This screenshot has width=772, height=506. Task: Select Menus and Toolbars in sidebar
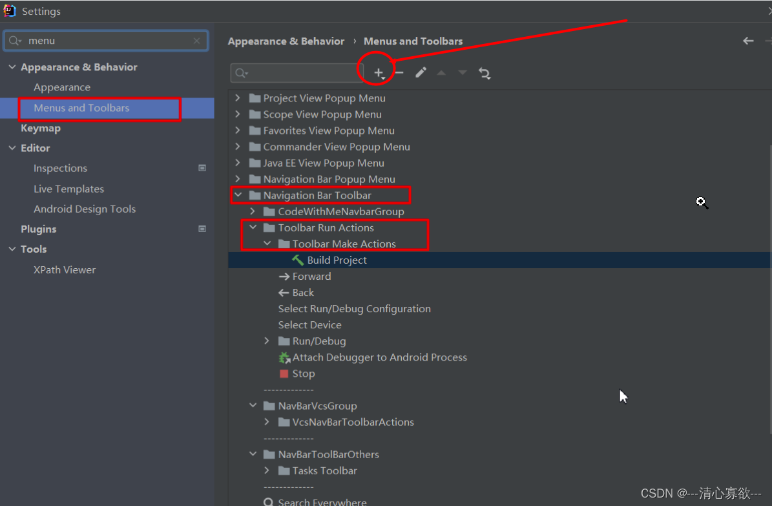coord(107,108)
